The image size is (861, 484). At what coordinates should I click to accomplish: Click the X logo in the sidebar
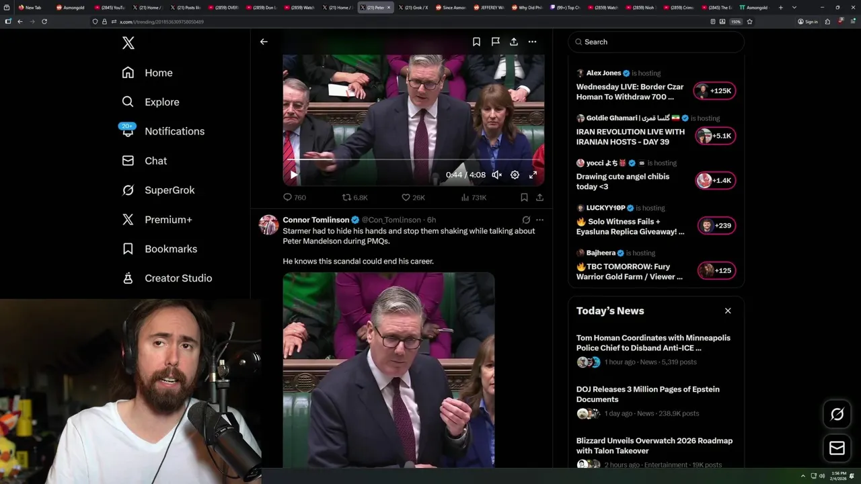tap(128, 43)
